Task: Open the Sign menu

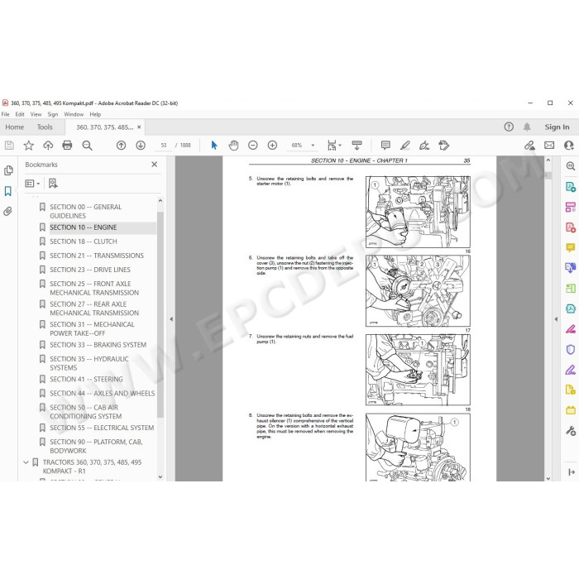Action: tap(53, 114)
